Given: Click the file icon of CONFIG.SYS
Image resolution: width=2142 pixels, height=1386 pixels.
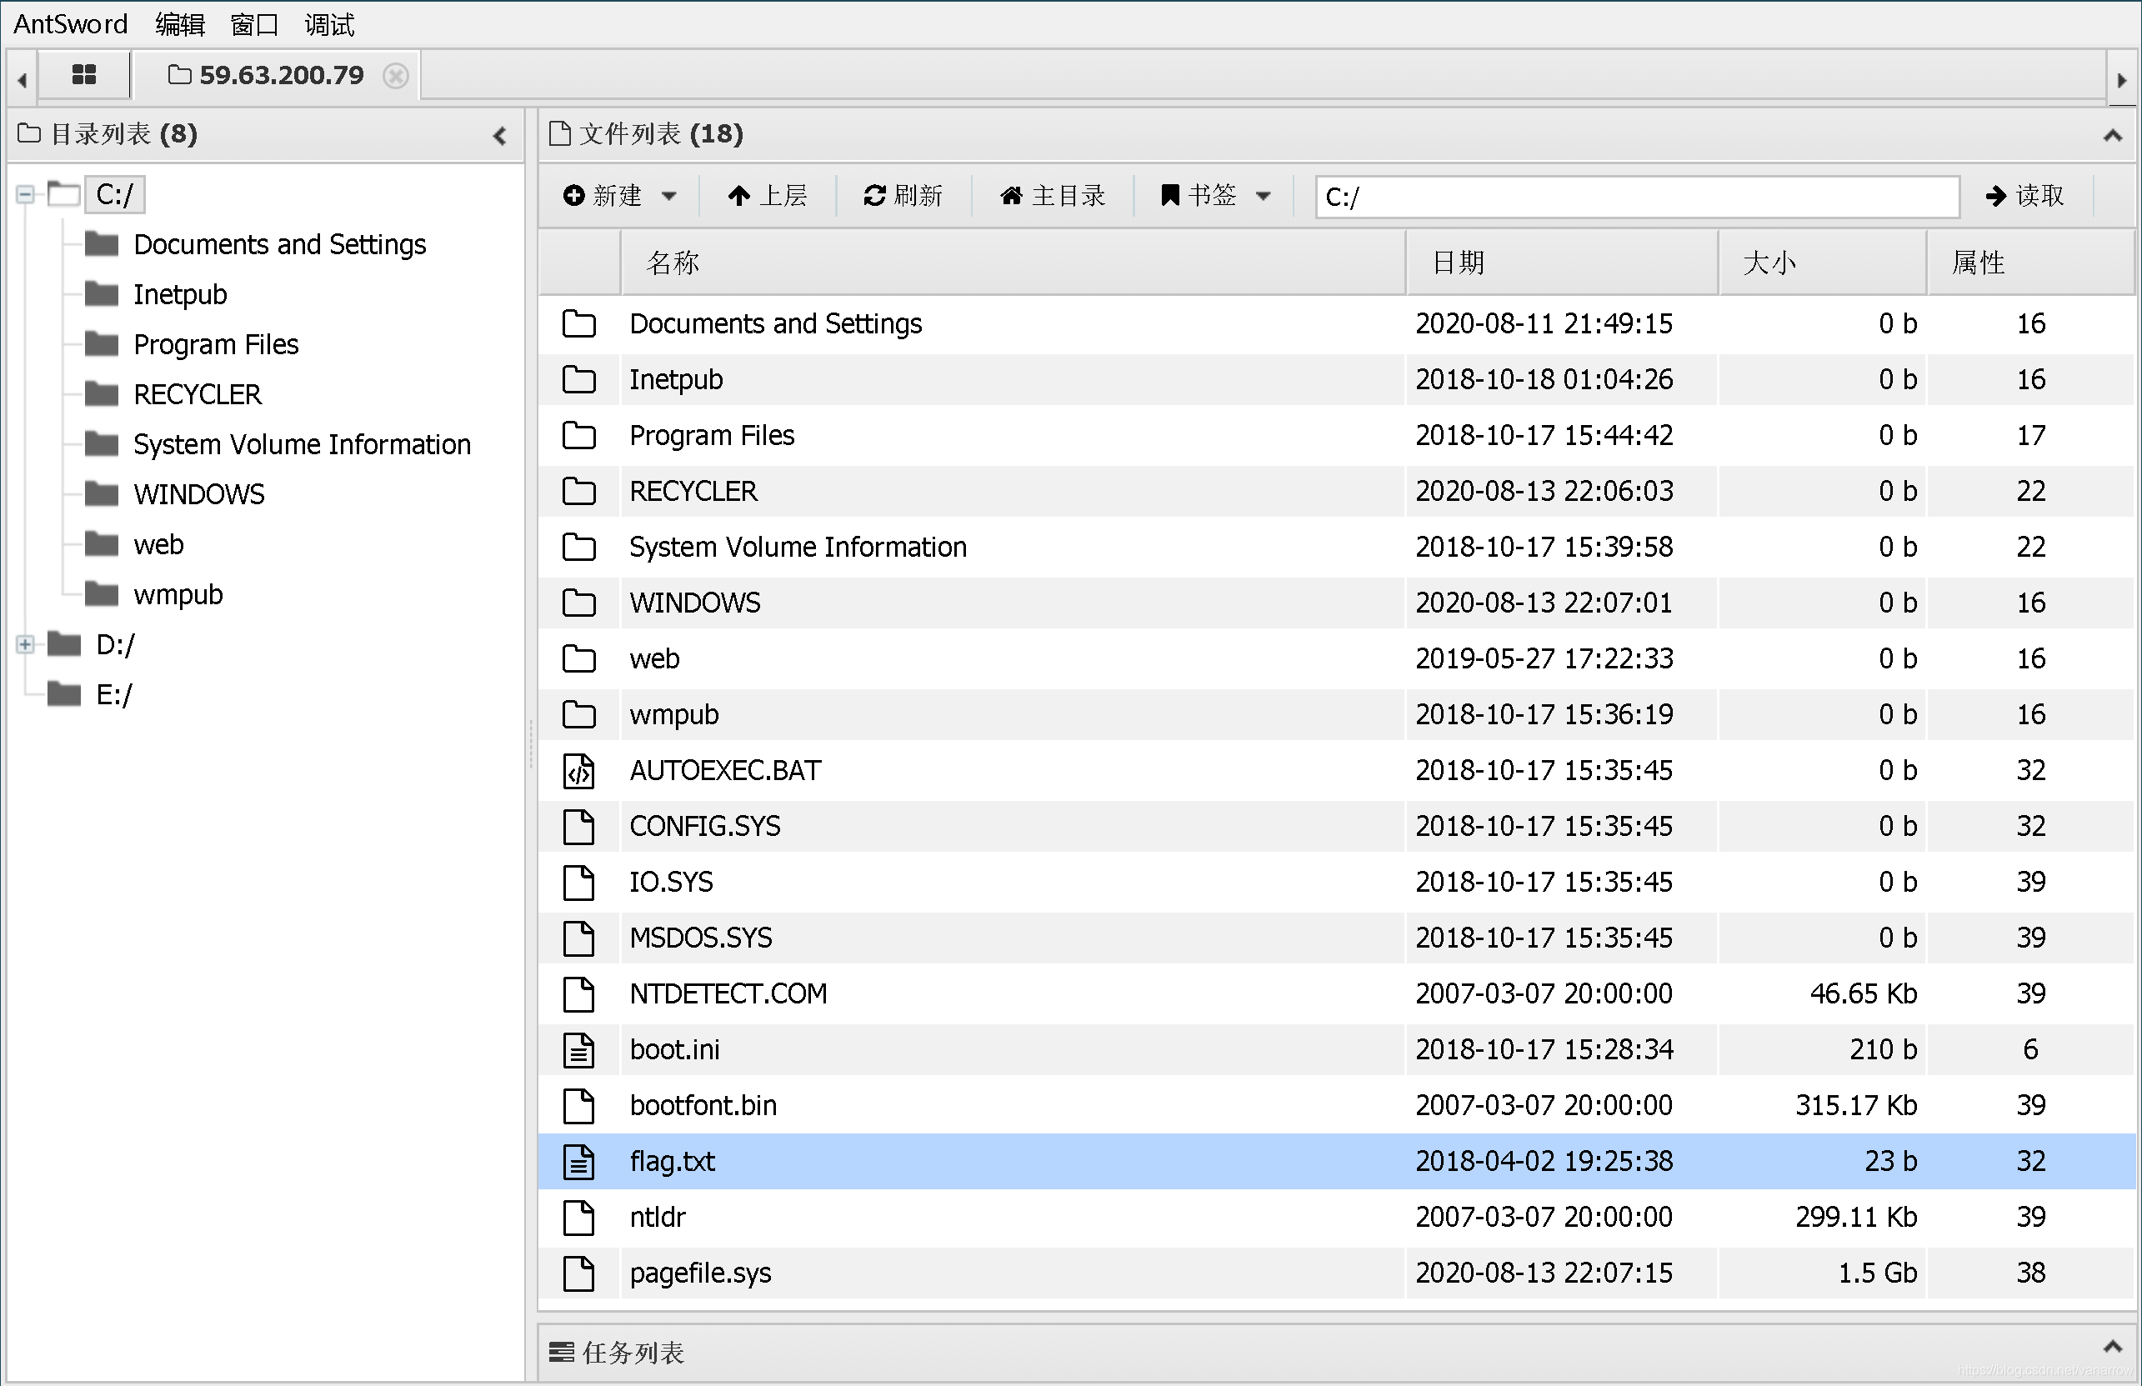Looking at the screenshot, I should 578,827.
